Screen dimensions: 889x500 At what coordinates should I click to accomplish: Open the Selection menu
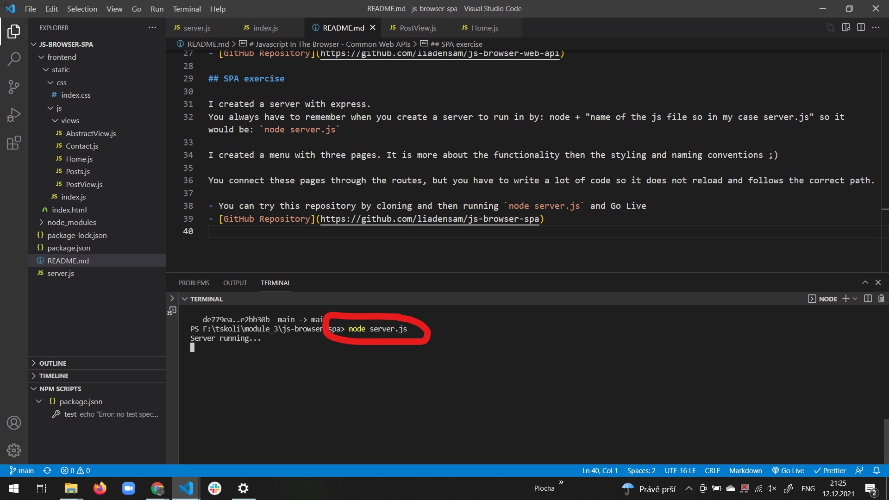(82, 9)
